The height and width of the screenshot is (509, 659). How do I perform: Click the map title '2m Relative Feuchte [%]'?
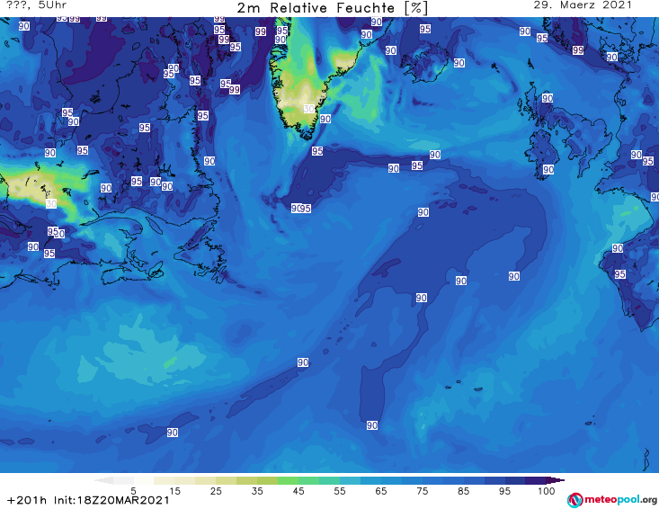click(333, 8)
